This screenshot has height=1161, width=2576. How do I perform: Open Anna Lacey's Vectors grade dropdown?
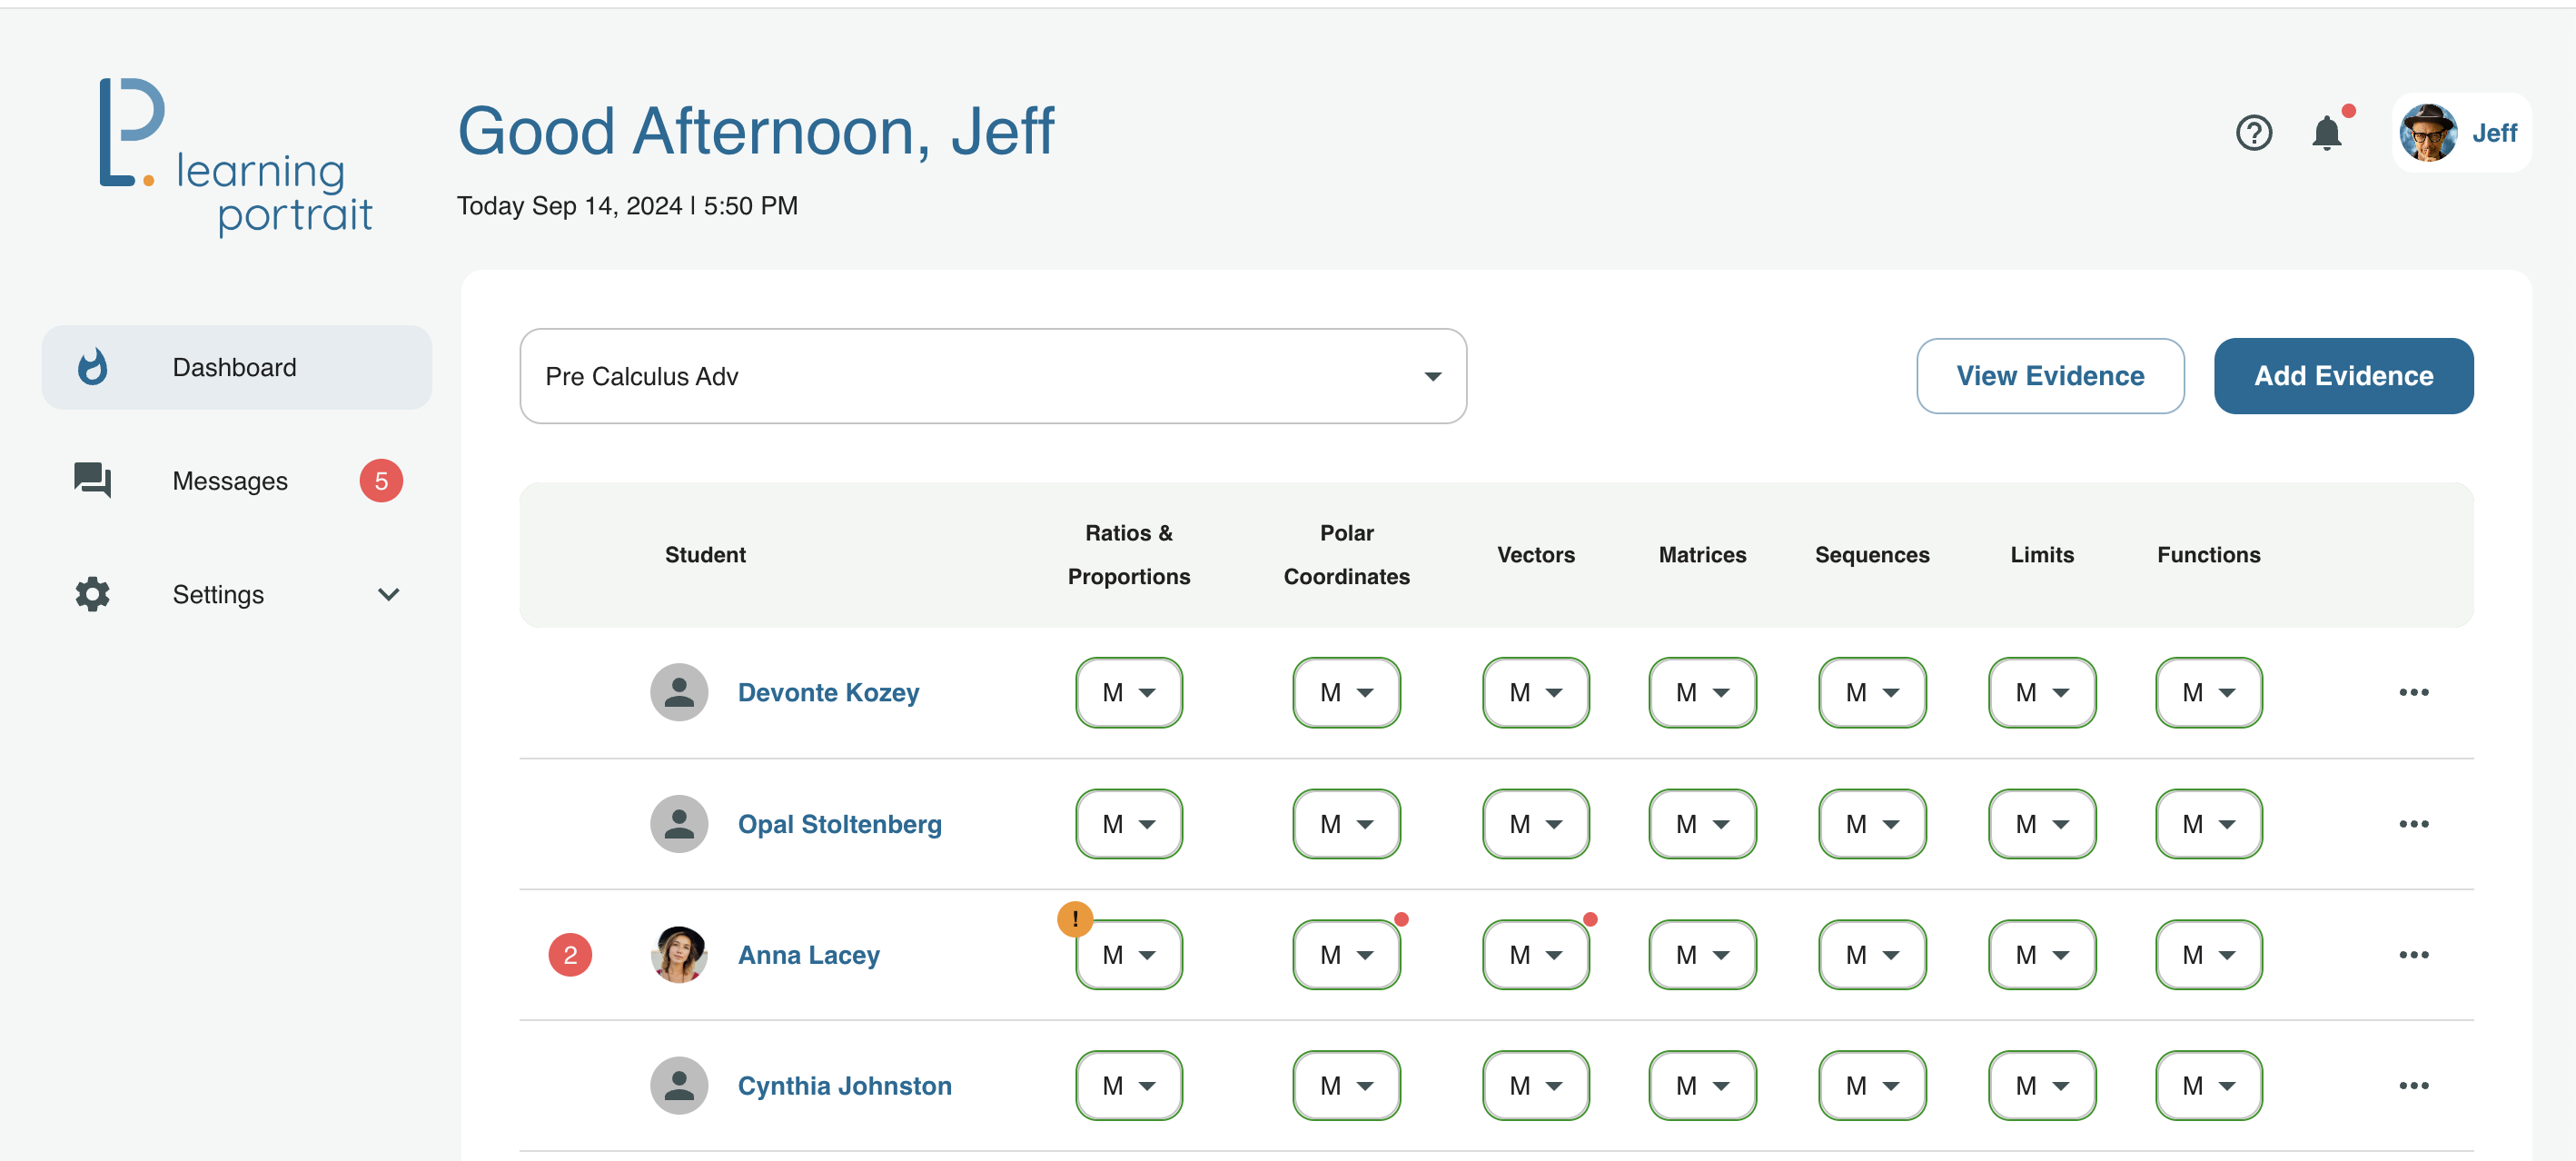pos(1536,955)
